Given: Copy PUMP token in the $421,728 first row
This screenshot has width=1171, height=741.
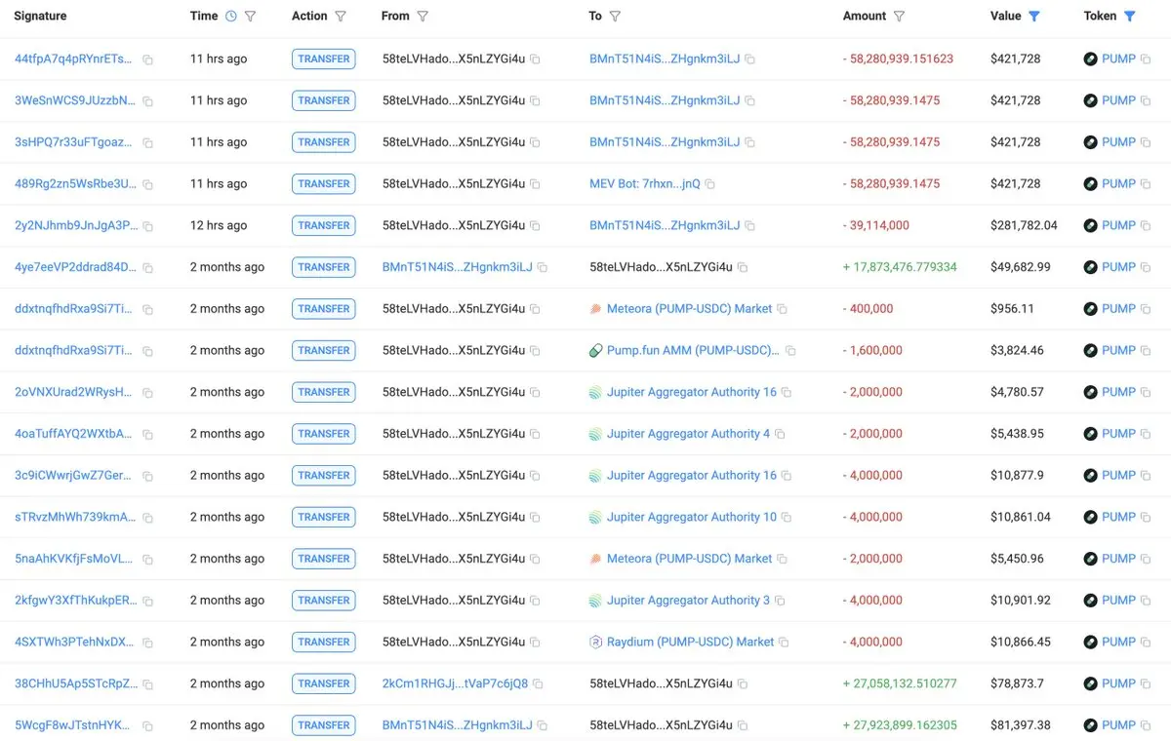Looking at the screenshot, I should tap(1147, 59).
